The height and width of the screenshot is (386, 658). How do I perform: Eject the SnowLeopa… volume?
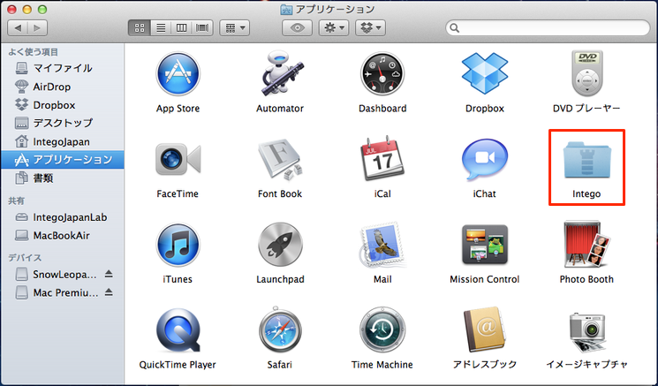109,274
